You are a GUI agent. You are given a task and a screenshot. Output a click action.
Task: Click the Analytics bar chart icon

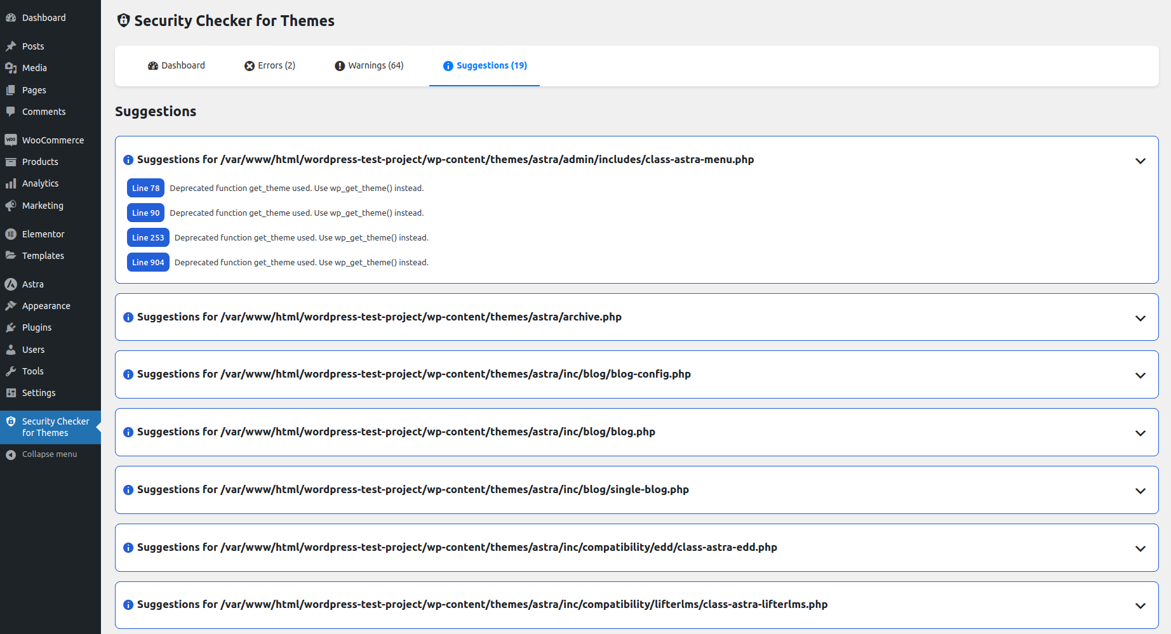[x=11, y=183]
